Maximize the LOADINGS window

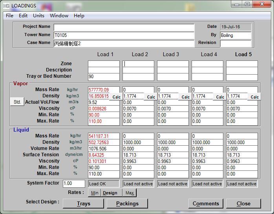point(247,4)
